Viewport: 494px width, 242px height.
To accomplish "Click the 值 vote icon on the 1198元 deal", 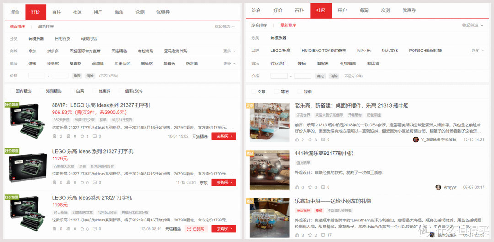I will [x=54, y=229].
